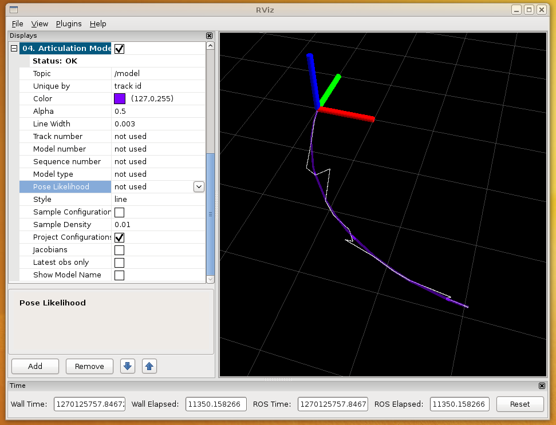
Task: Click the Add display button
Action: pyautogui.click(x=35, y=366)
